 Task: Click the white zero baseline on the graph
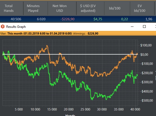(x=70, y=54)
